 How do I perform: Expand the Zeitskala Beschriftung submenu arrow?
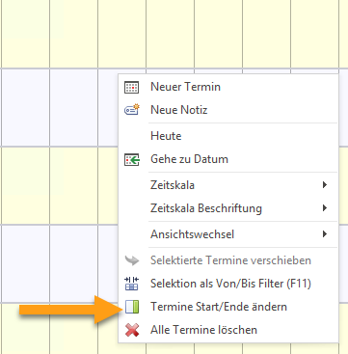tap(325, 208)
